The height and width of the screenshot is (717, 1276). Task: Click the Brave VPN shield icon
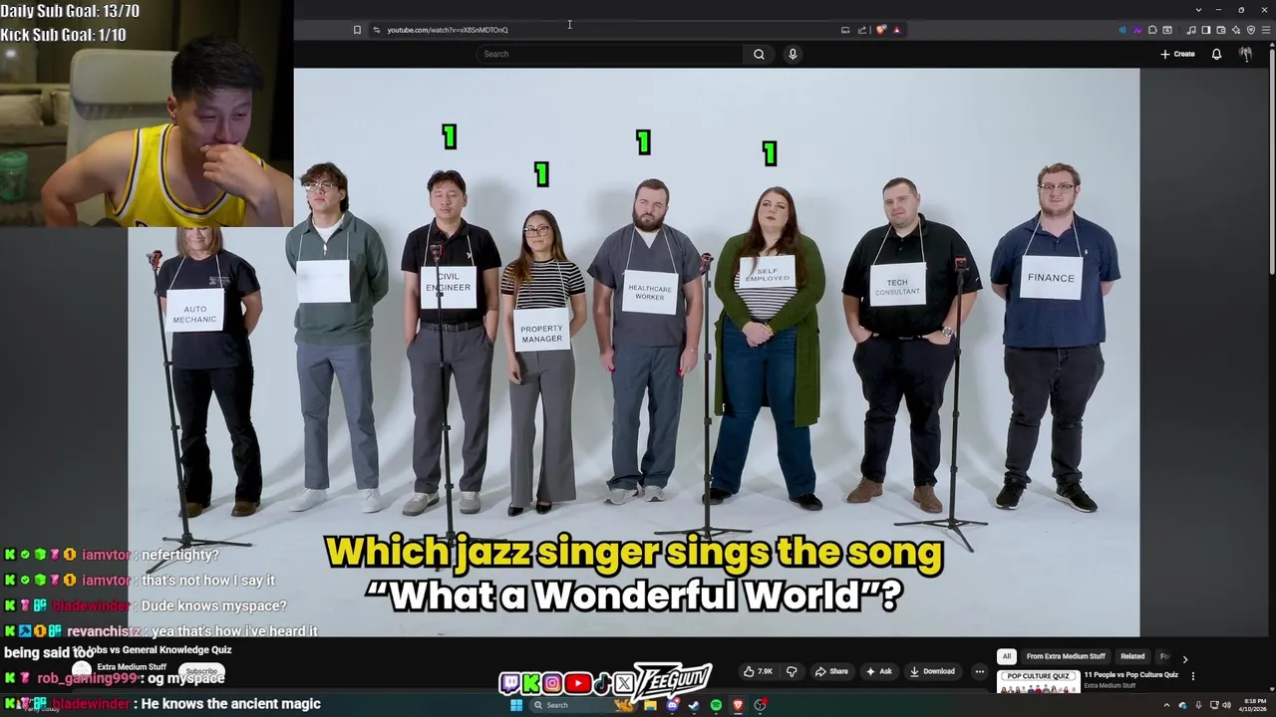(x=1251, y=30)
